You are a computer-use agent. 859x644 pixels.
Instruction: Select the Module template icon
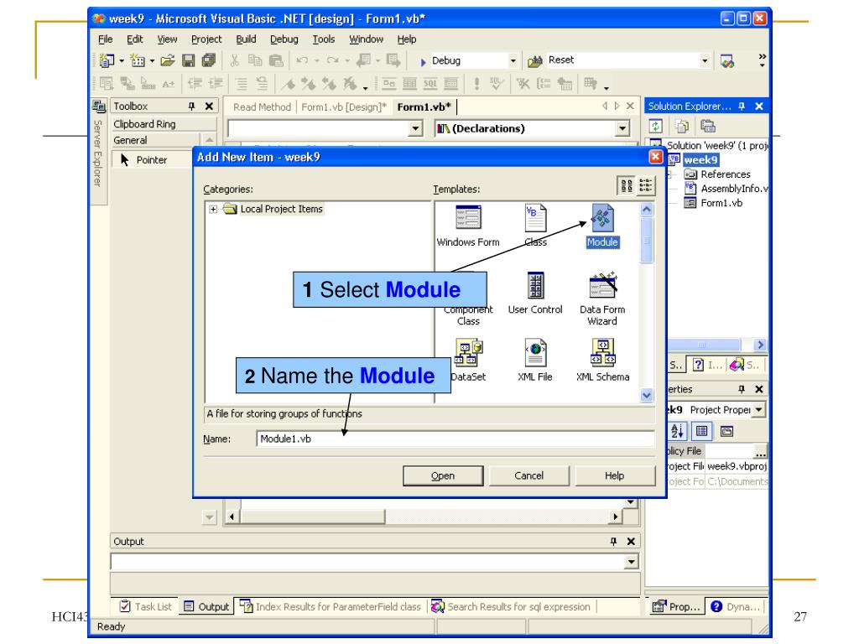pyautogui.click(x=602, y=218)
